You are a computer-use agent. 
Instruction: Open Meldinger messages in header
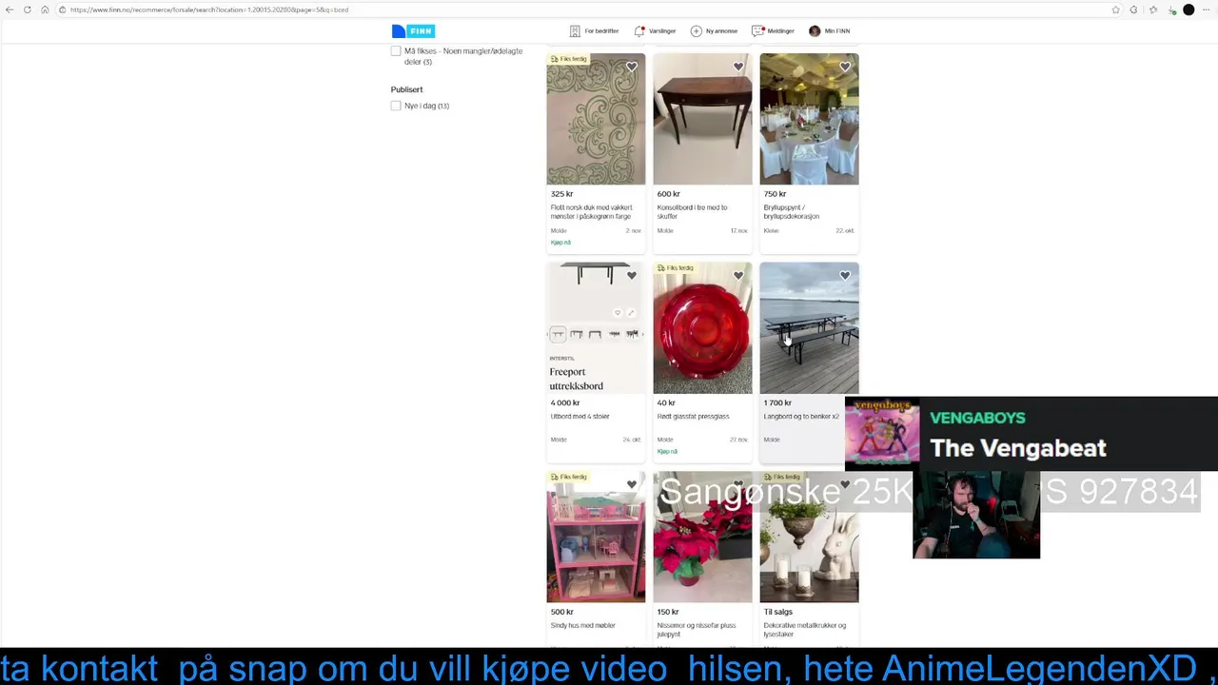click(x=773, y=31)
